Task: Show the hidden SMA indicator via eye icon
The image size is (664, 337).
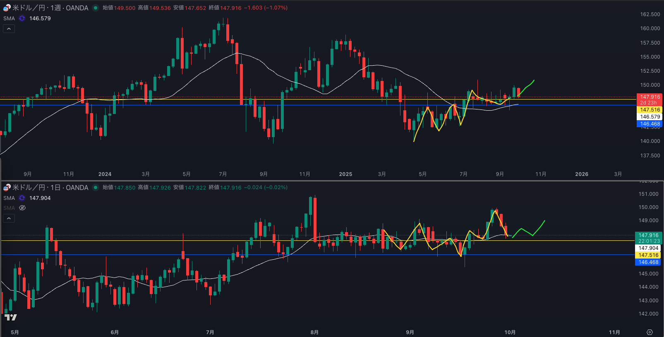Action: tap(22, 208)
